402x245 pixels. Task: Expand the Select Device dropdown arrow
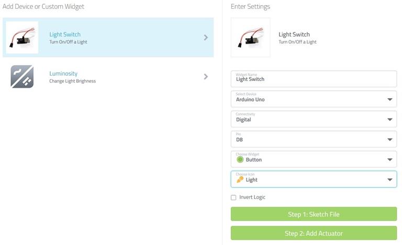pos(389,99)
